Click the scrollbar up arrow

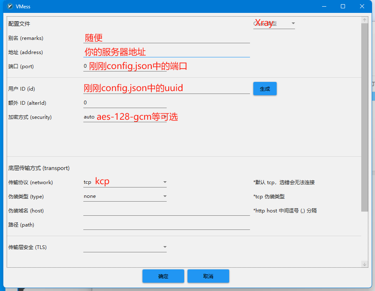(x=365, y=20)
